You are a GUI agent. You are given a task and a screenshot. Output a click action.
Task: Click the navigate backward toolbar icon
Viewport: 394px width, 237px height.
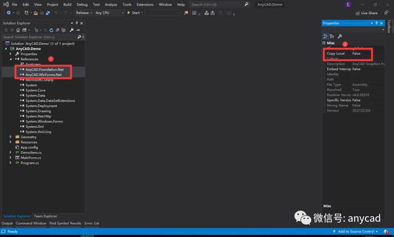click(9, 12)
